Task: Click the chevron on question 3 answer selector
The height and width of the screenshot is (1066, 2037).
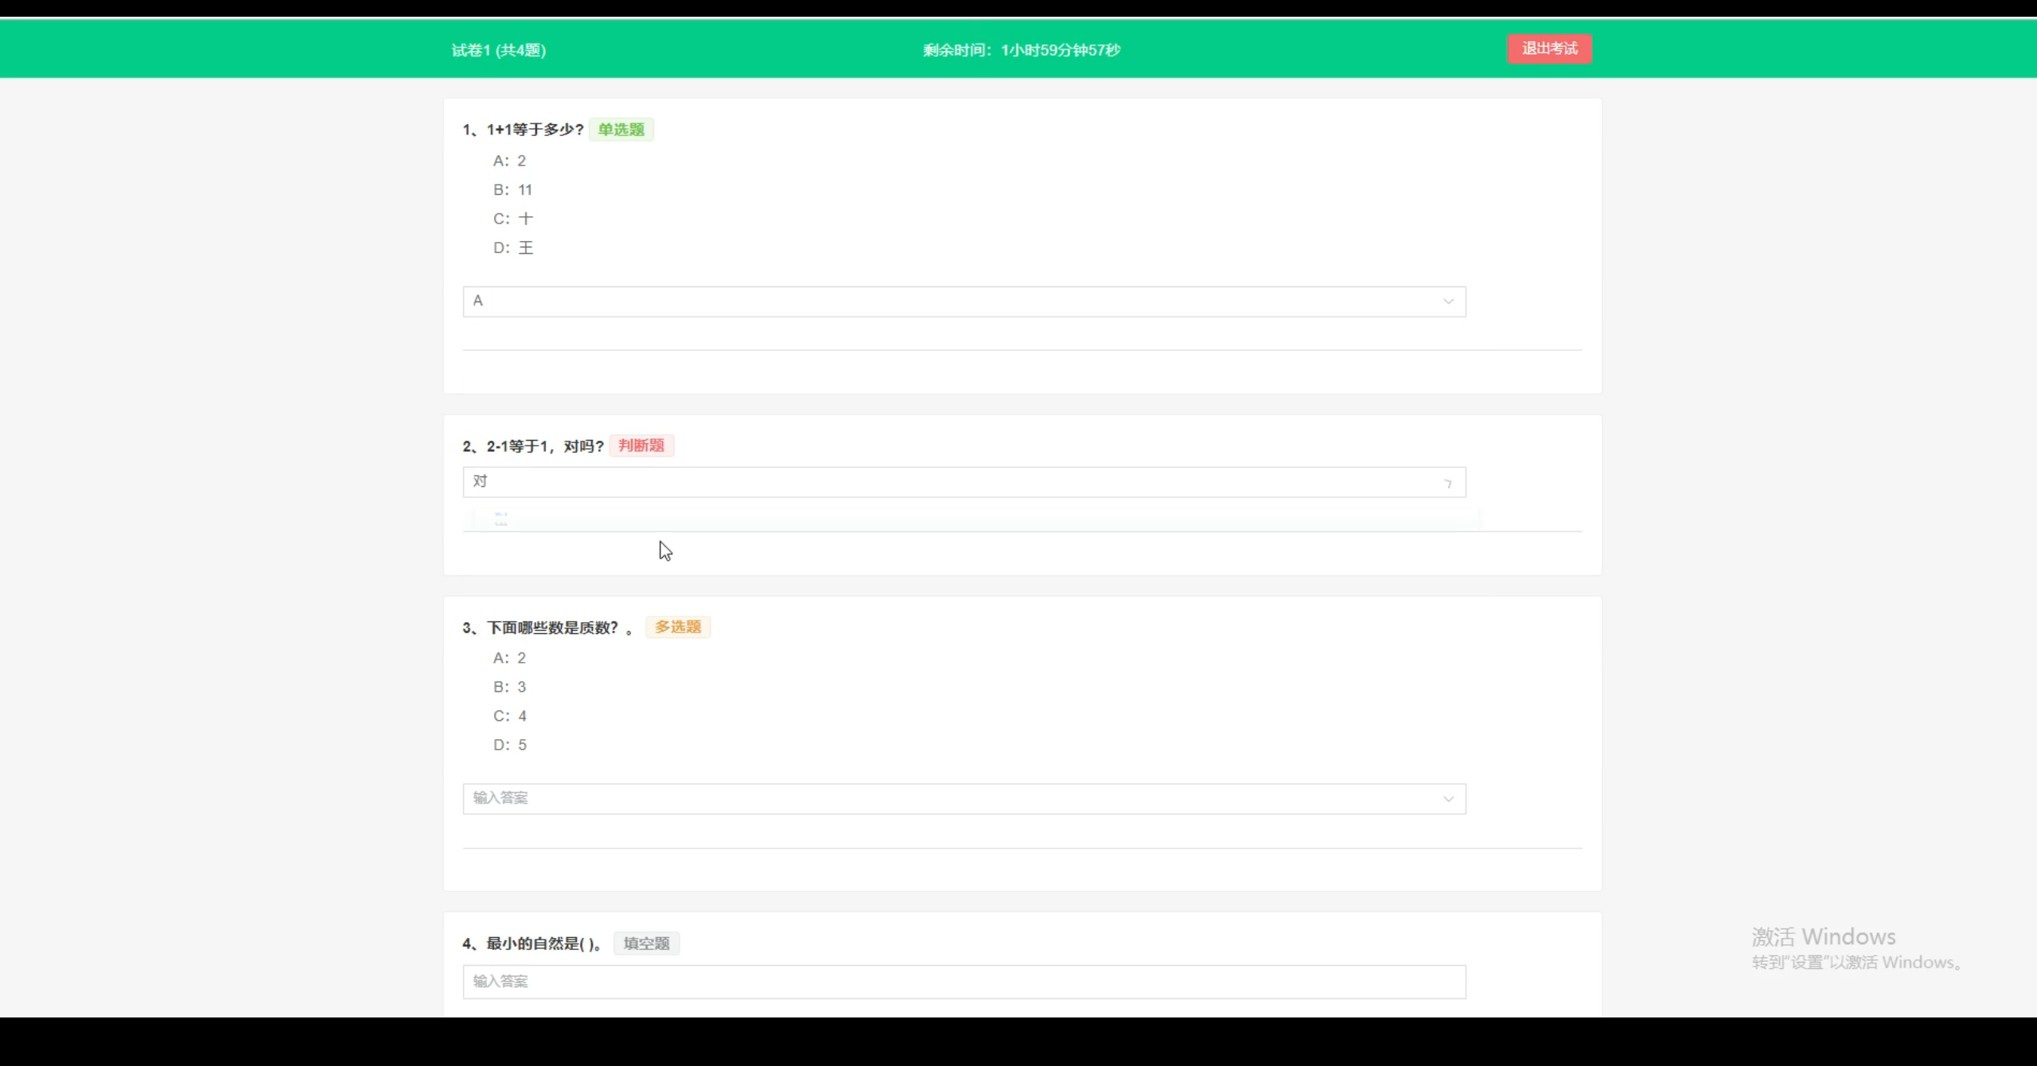Action: click(1447, 798)
